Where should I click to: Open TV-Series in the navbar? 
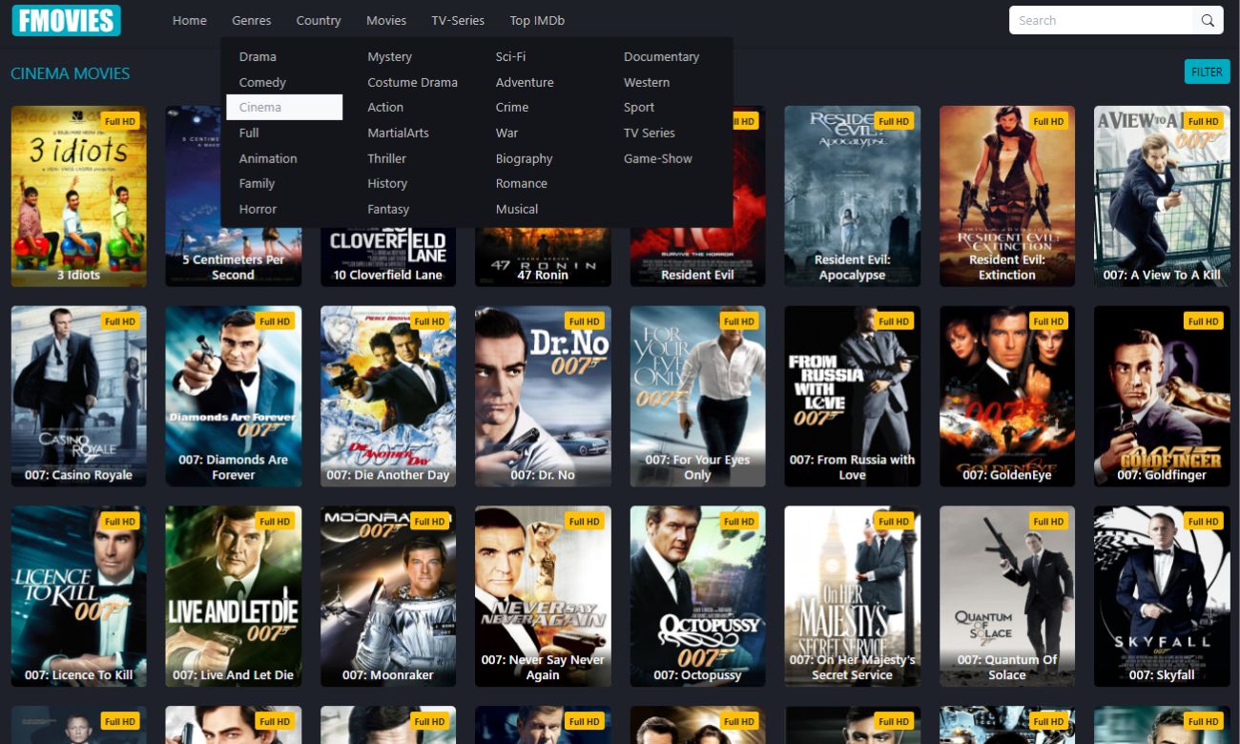pyautogui.click(x=458, y=20)
